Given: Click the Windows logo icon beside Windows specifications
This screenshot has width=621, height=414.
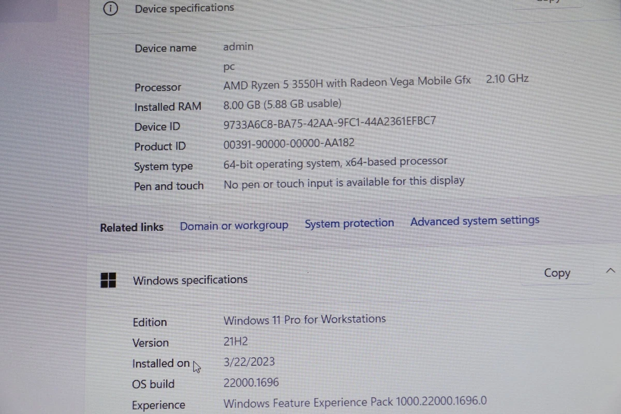Looking at the screenshot, I should [x=108, y=280].
